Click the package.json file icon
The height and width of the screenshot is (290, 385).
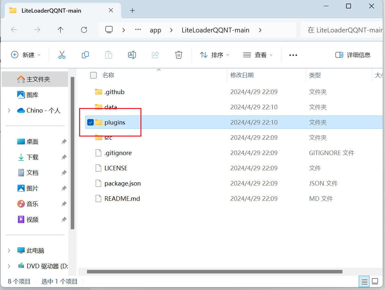click(99, 183)
